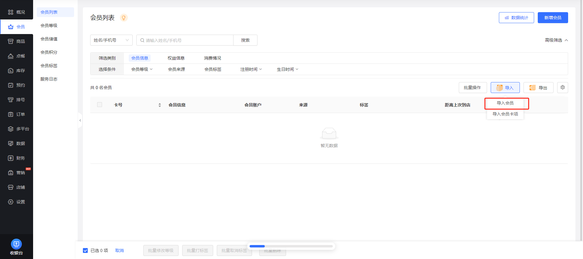Click the 设置 settings sidebar icon
The image size is (583, 259).
[11, 202]
